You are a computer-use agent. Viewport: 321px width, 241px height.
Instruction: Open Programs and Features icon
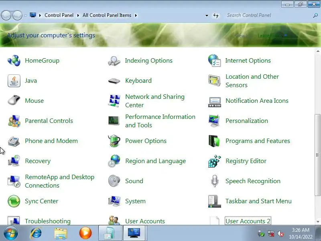[x=214, y=141]
